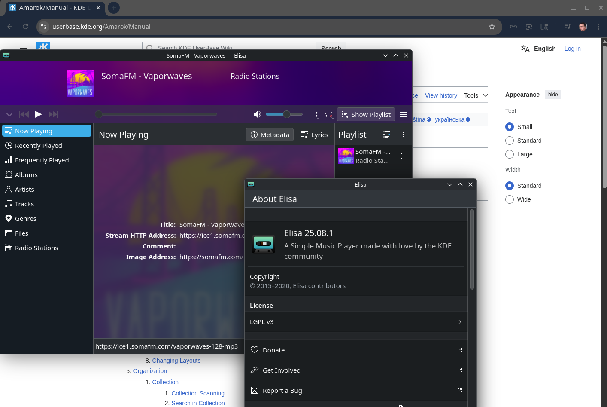This screenshot has height=407, width=607.
Task: Click the Elisa cassette app icon in About
Action: point(264,244)
